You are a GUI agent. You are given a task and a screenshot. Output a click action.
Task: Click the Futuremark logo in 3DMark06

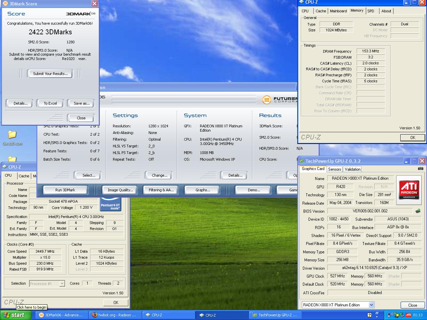pyautogui.click(x=280, y=99)
